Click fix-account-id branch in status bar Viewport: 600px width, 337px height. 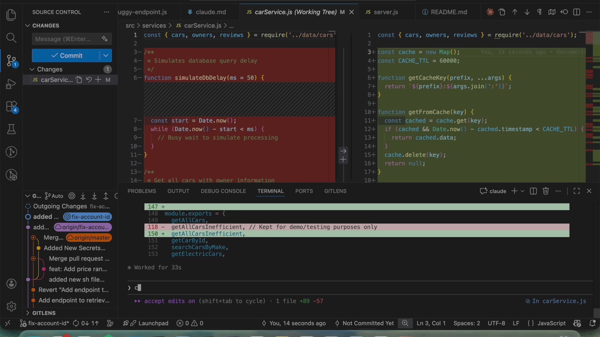(45, 323)
